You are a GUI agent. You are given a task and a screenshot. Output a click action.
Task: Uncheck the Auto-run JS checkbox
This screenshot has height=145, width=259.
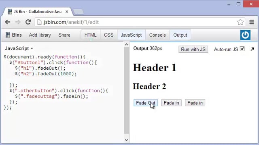[x=242, y=49]
